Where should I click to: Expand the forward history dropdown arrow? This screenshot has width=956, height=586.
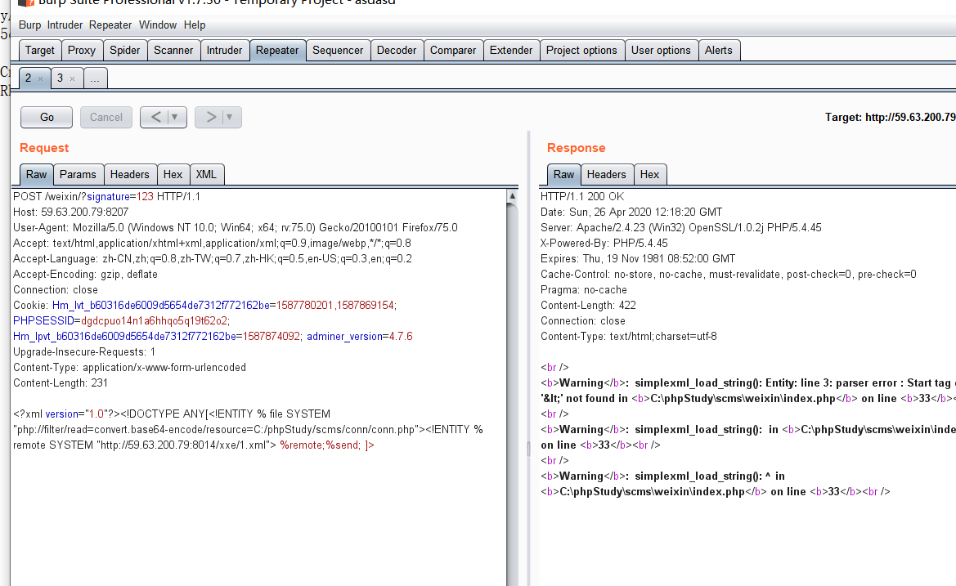230,117
